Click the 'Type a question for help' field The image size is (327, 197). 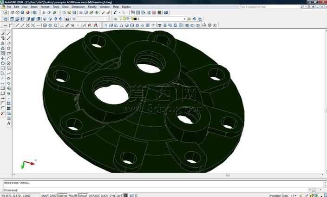(x=268, y=7)
